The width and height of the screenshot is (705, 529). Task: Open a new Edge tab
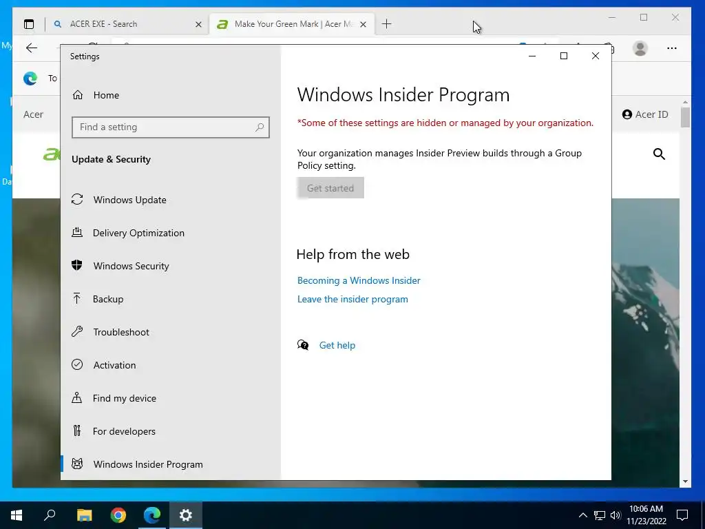(x=387, y=24)
